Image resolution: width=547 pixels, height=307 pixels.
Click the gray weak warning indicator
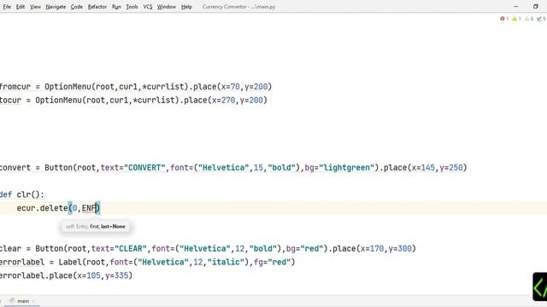pyautogui.click(x=529, y=19)
